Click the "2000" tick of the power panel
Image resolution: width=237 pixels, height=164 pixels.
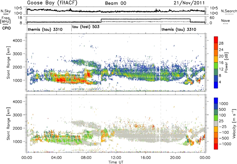pos(17,67)
